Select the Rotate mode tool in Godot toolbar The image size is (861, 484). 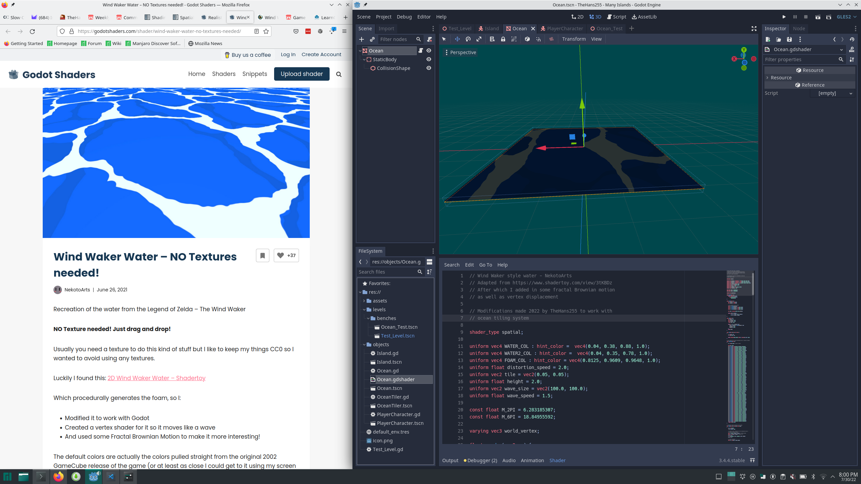click(x=468, y=39)
